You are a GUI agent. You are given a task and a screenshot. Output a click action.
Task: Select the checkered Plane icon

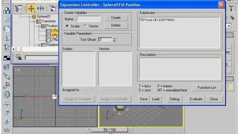coord(7,58)
